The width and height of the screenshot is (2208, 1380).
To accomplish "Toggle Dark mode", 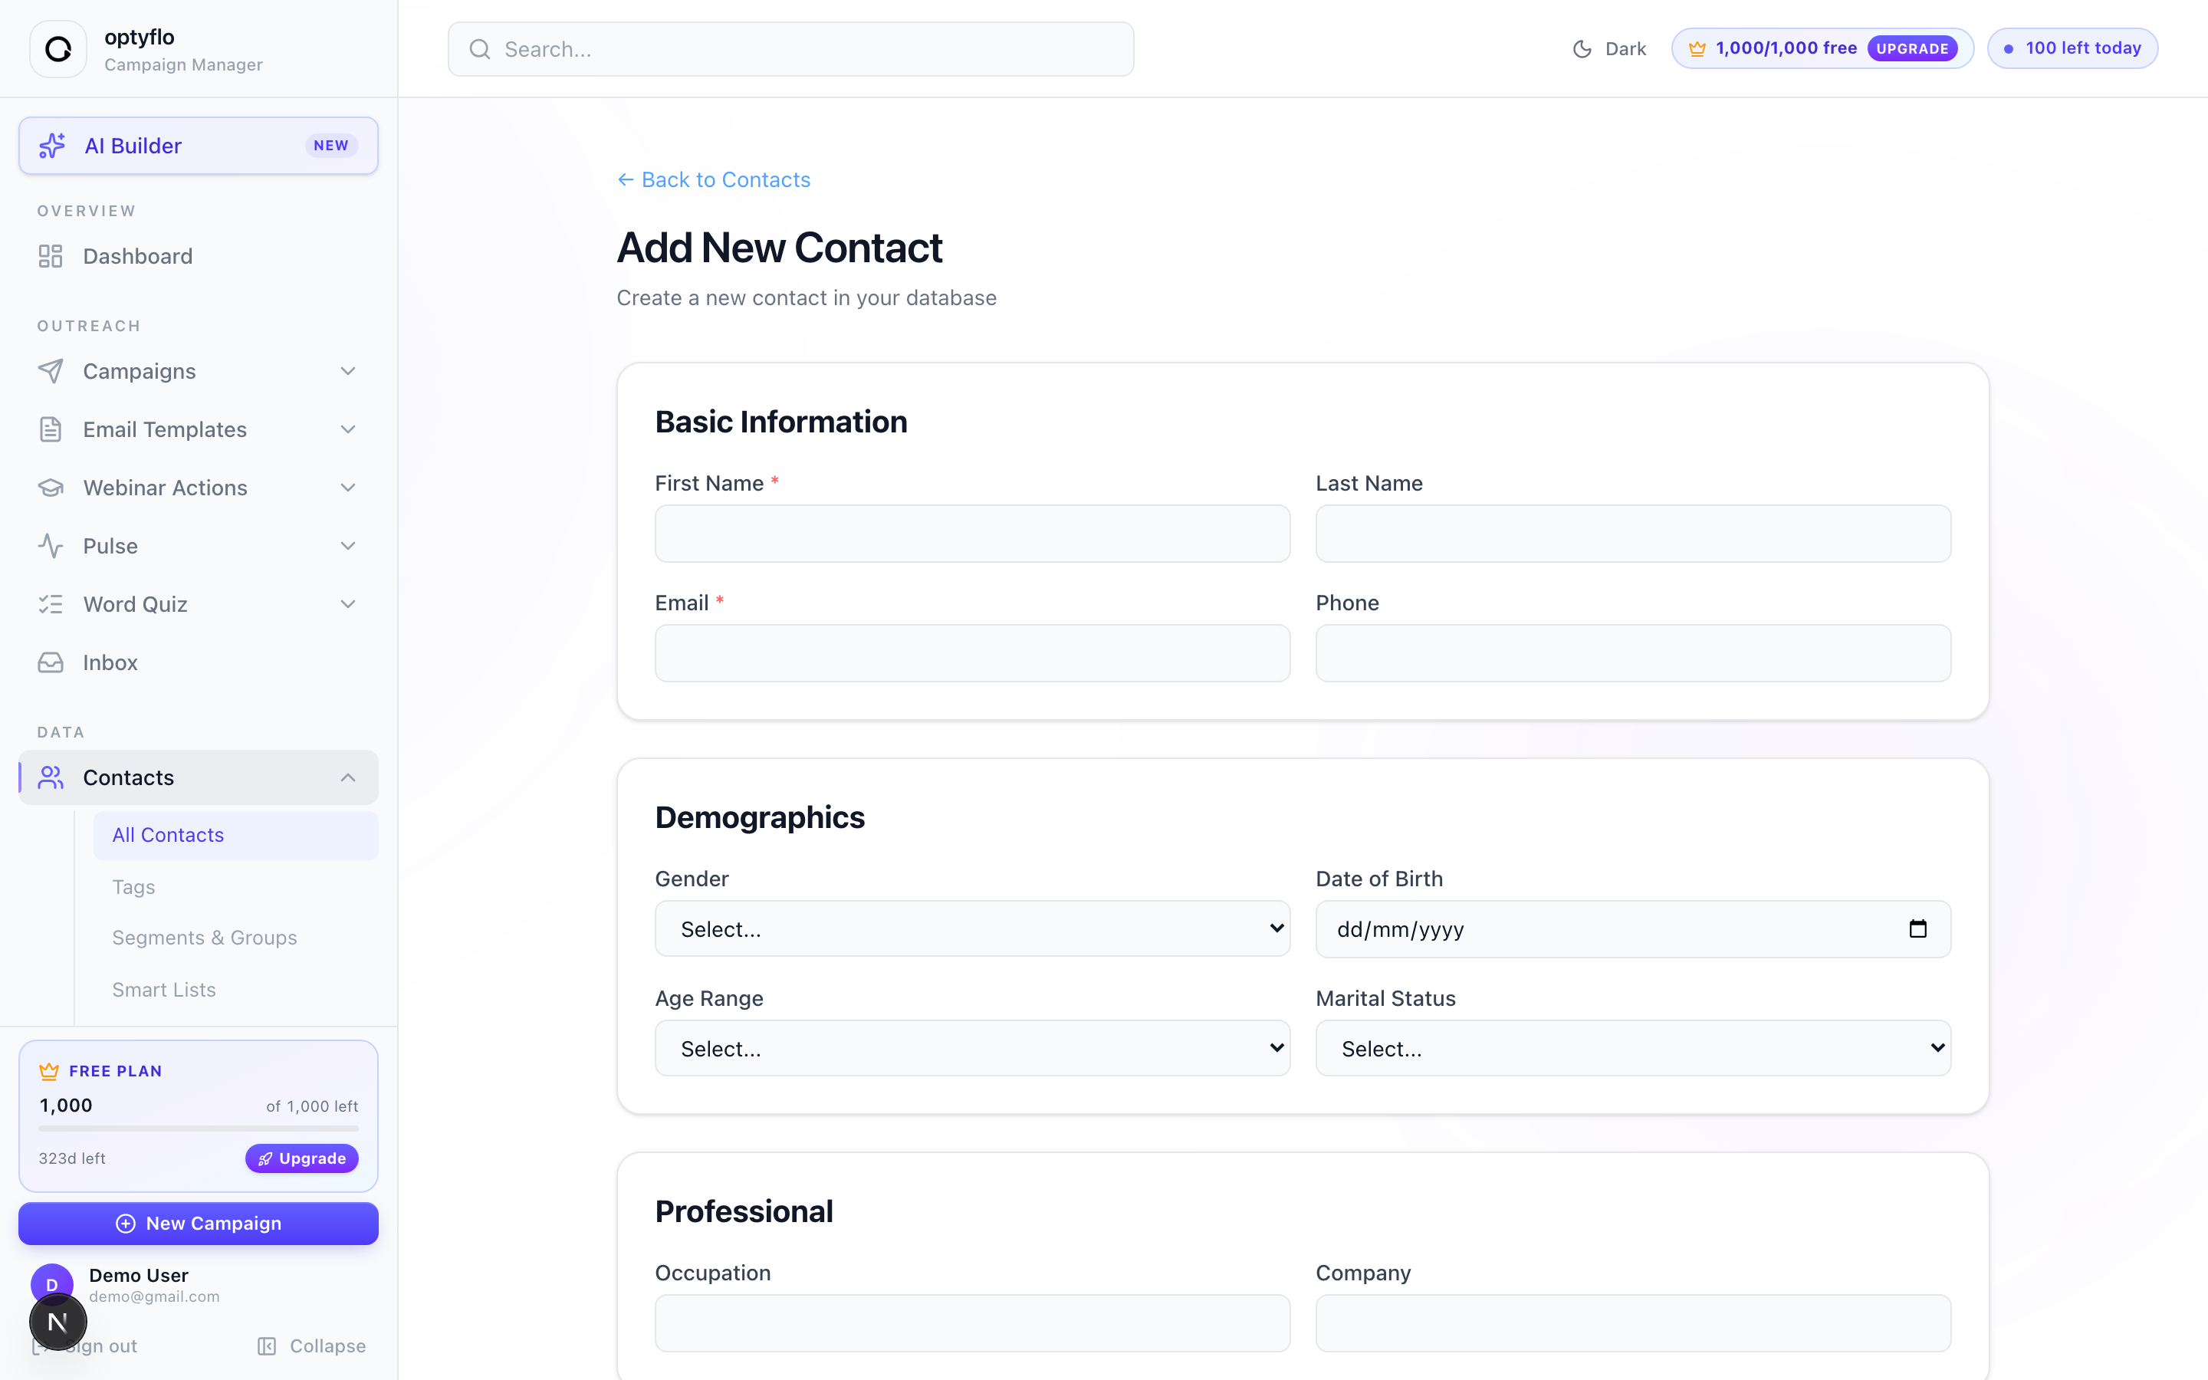I will coord(1610,49).
